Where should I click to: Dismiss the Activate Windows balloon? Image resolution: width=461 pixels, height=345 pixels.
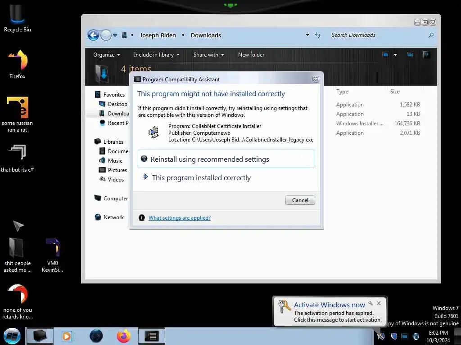(x=379, y=303)
